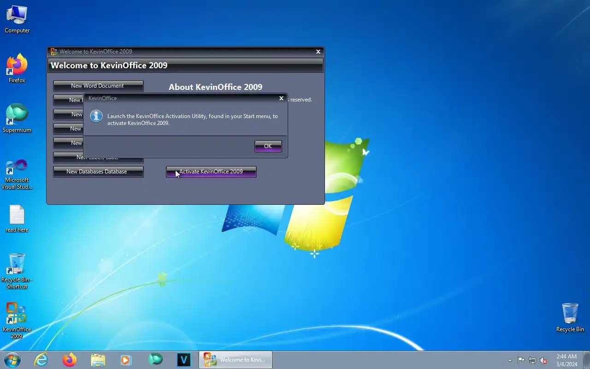Viewport: 590px width, 369px height.
Task: Select Recycle Bin at the desktop's right
Action: point(570,317)
